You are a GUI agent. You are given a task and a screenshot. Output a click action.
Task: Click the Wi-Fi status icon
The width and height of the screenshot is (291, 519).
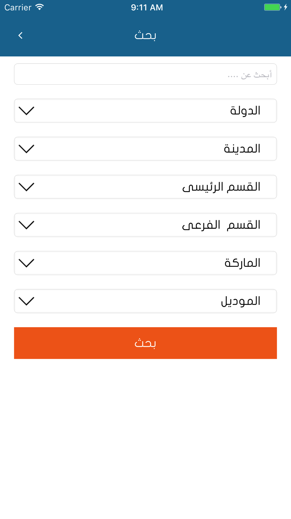40,7
